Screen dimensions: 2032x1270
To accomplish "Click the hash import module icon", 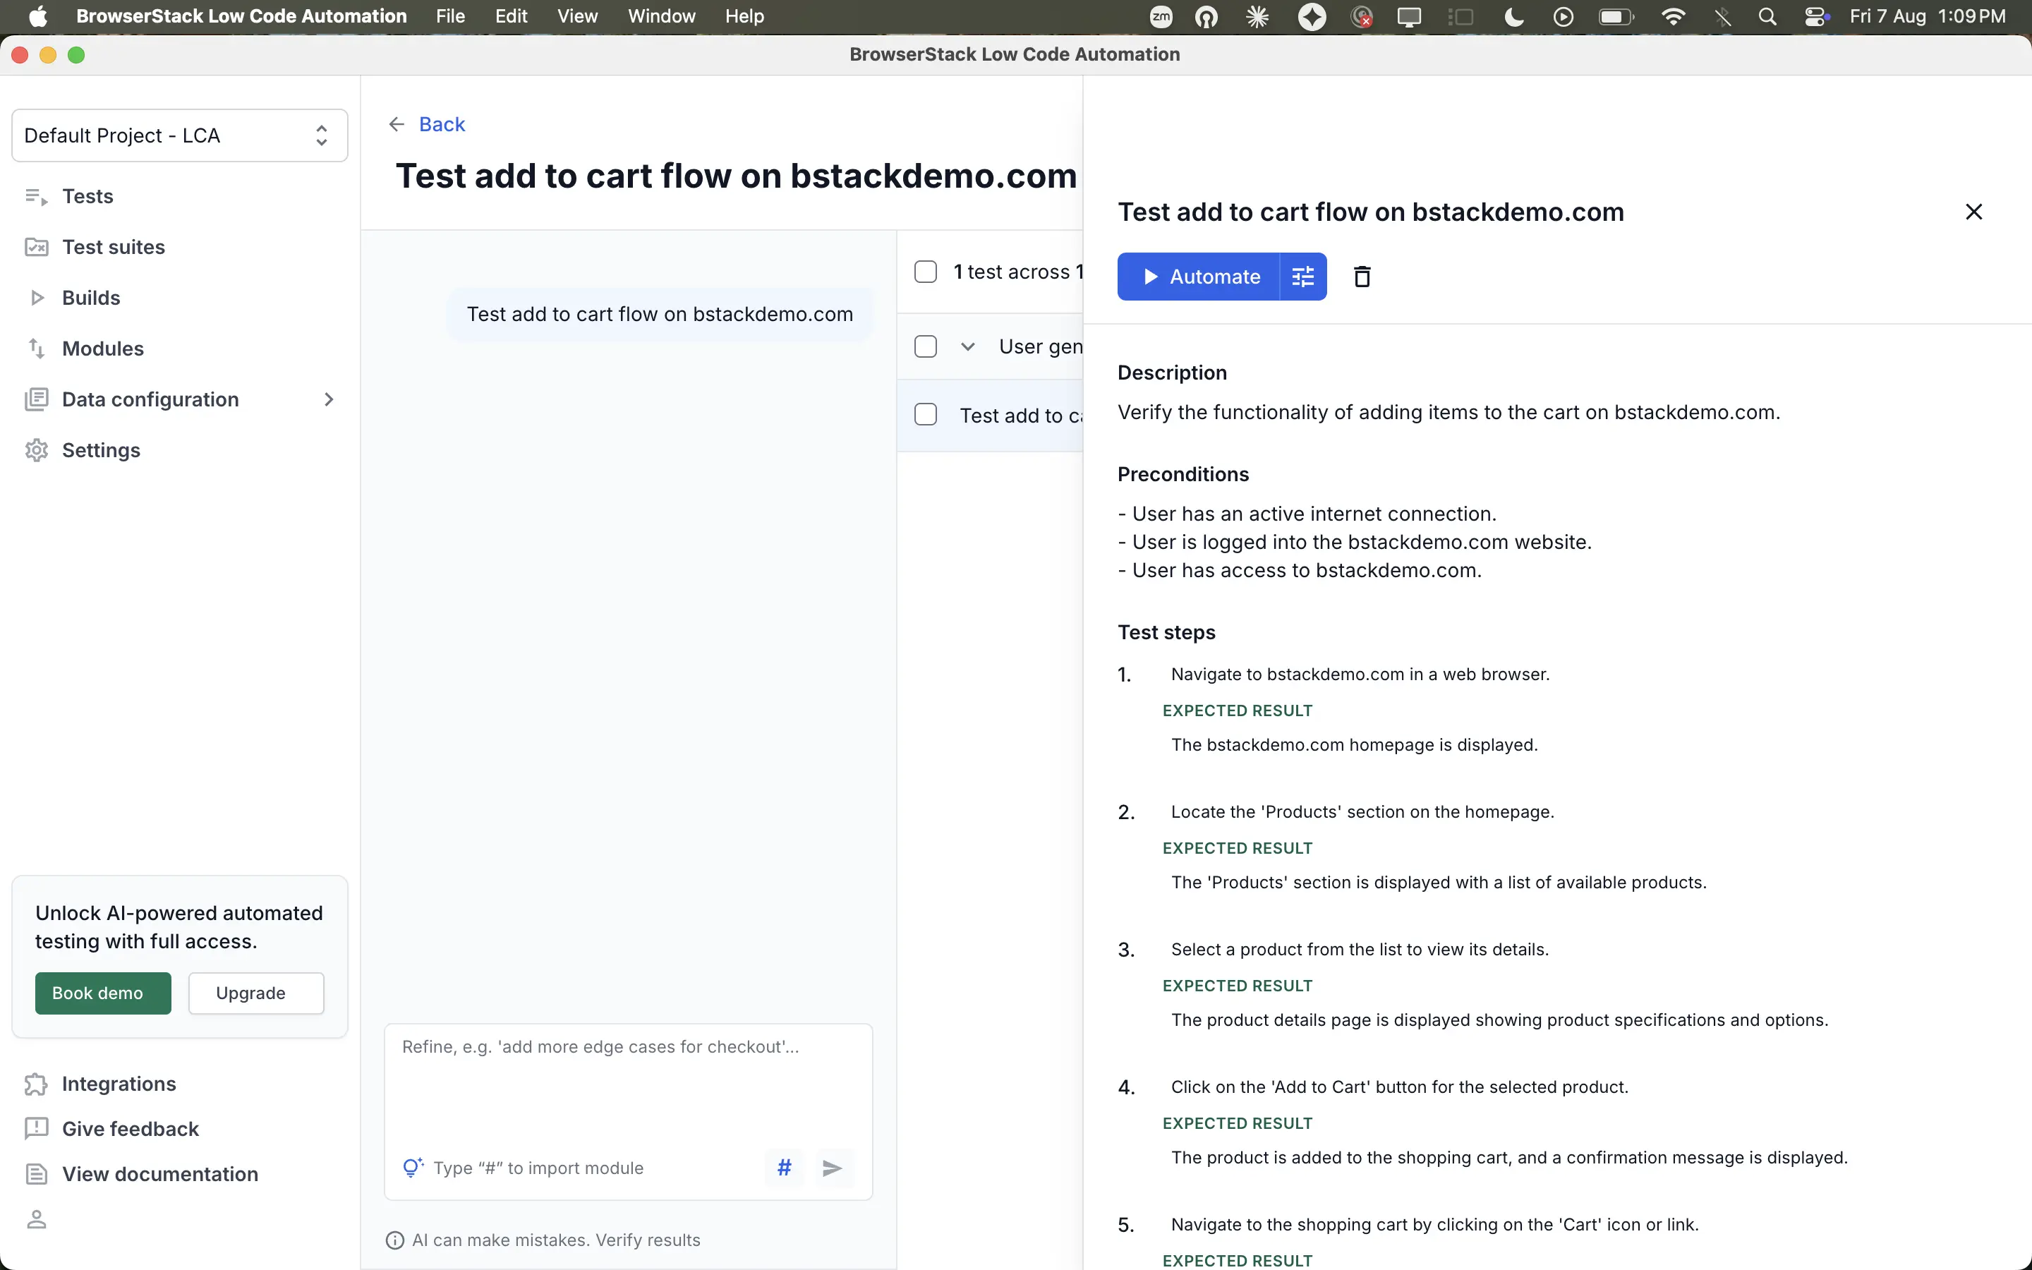I will [785, 1168].
